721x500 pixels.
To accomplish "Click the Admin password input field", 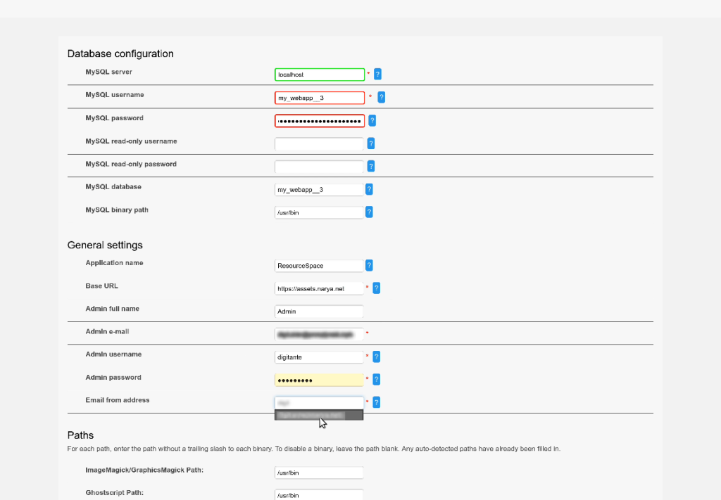I will click(319, 379).
